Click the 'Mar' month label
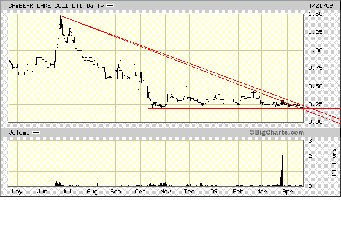The width and height of the screenshot is (341, 238). [261, 192]
